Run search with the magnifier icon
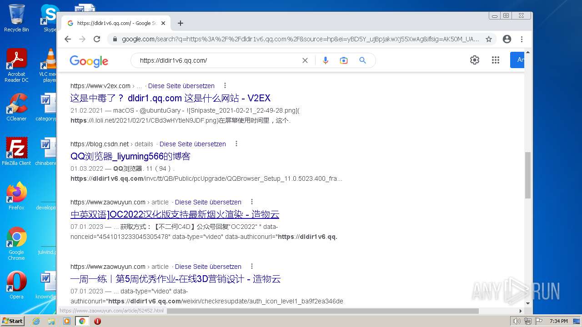Viewport: 582px width, 327px height. (x=362, y=60)
